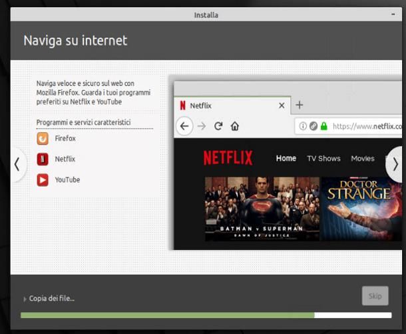The image size is (406, 334).
Task: Click the Netflix label in the programs list
Action: [x=65, y=159]
